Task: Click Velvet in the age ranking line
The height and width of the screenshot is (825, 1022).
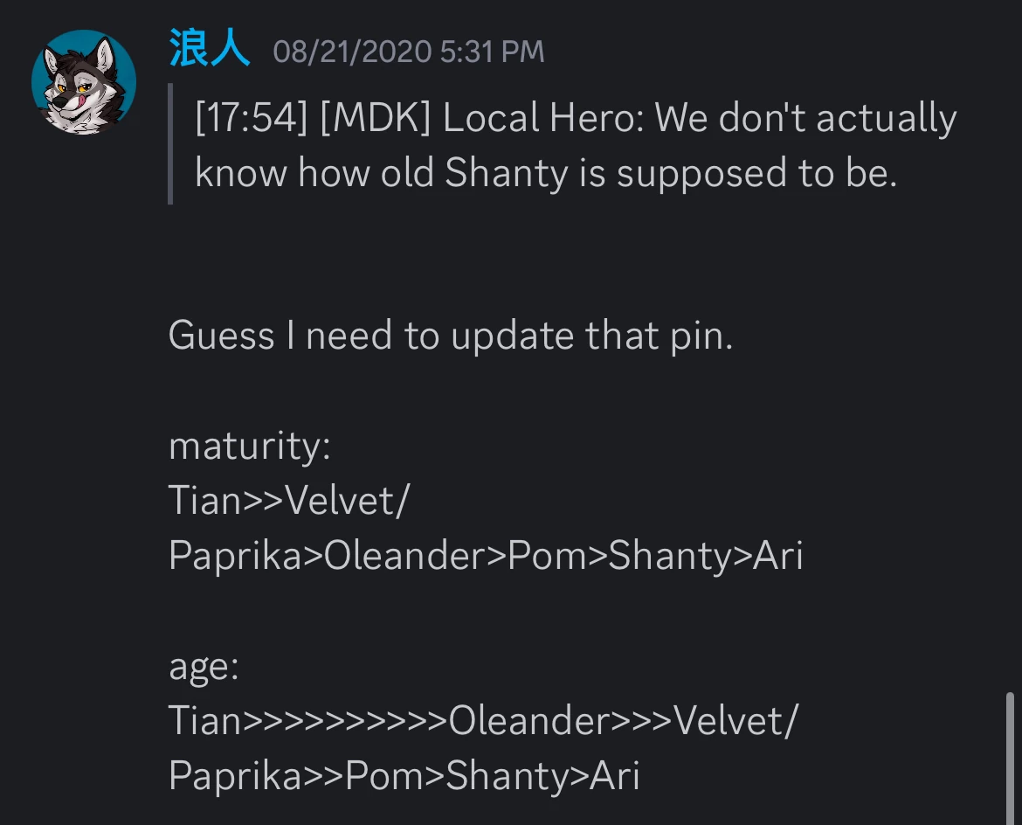Action: 729,721
